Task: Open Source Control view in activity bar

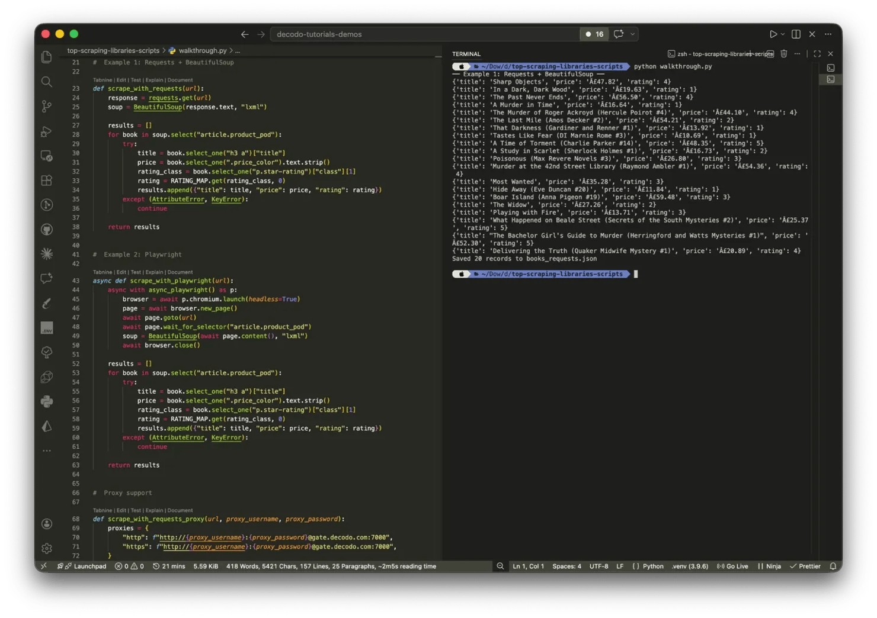Action: pos(47,107)
